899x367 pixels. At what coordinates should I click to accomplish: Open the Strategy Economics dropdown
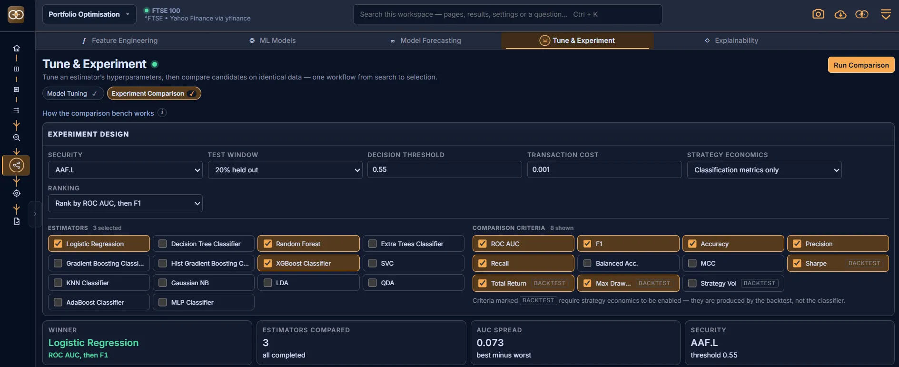coord(764,170)
